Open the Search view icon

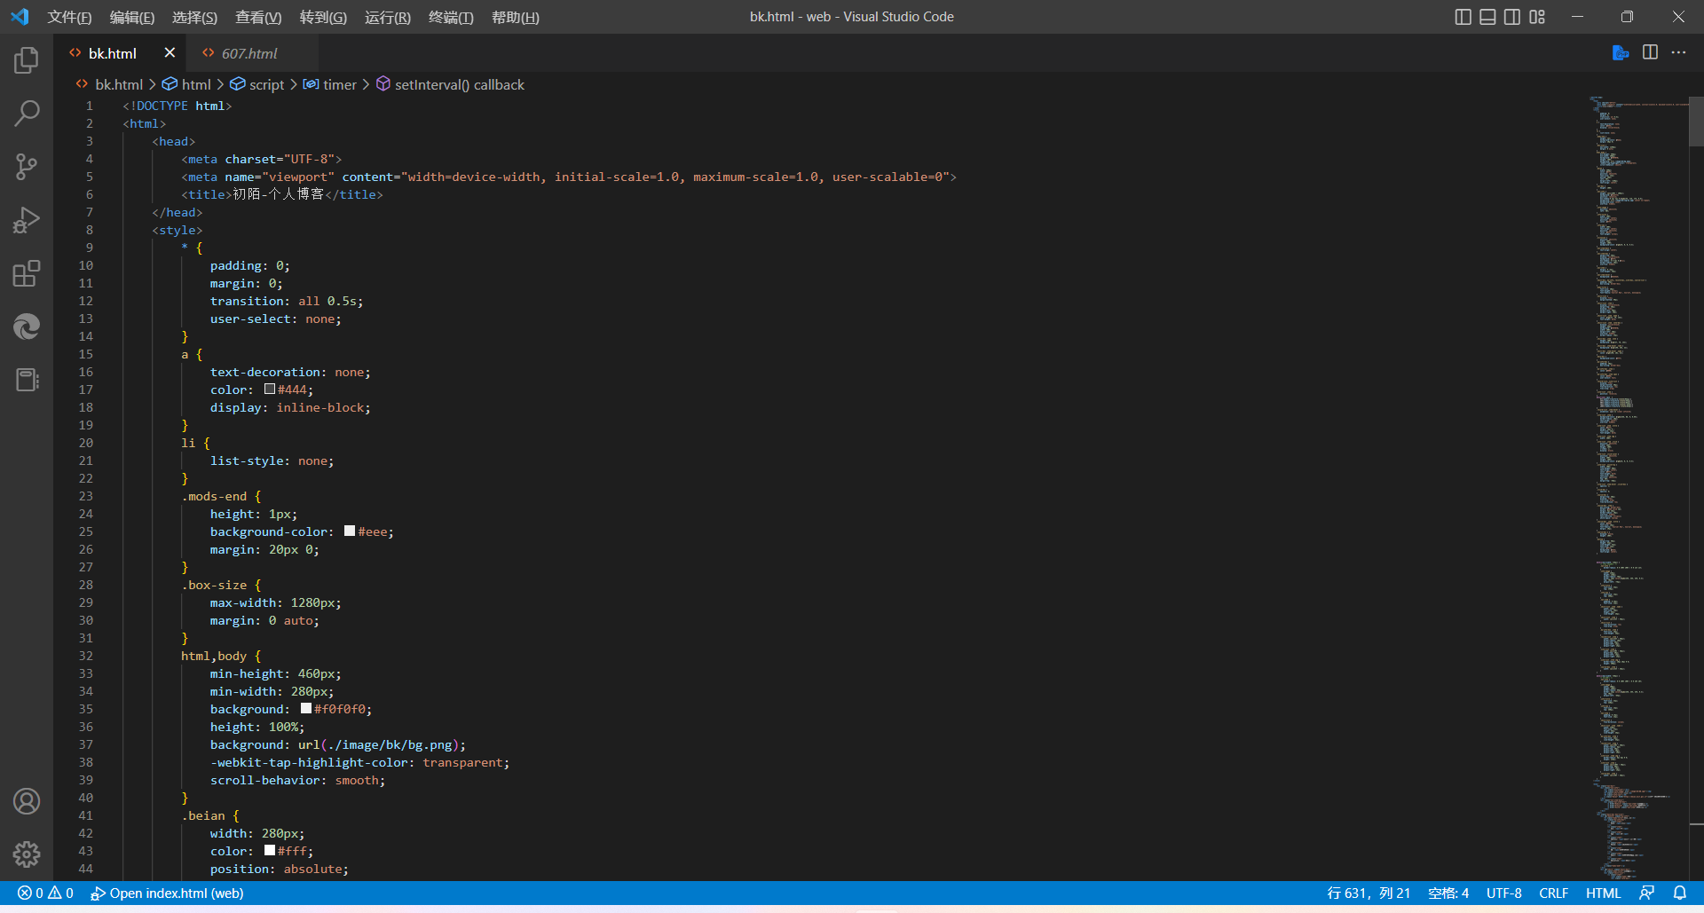(27, 114)
